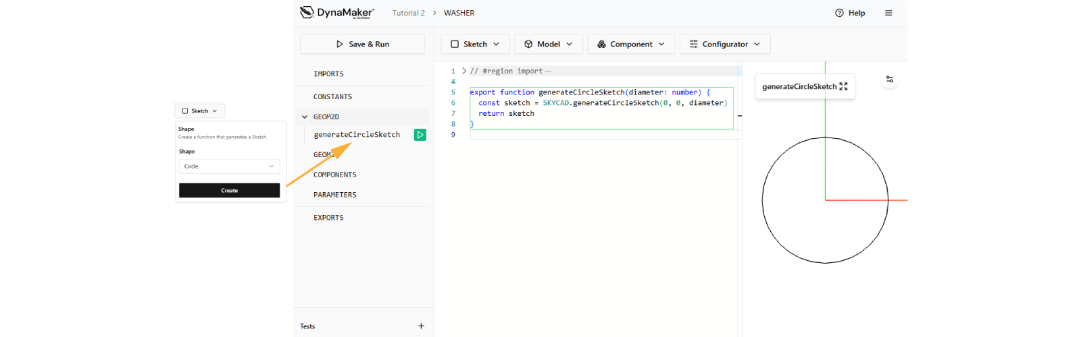The height and width of the screenshot is (337, 1081).
Task: Open the PARAMETERS section
Action: click(x=334, y=195)
